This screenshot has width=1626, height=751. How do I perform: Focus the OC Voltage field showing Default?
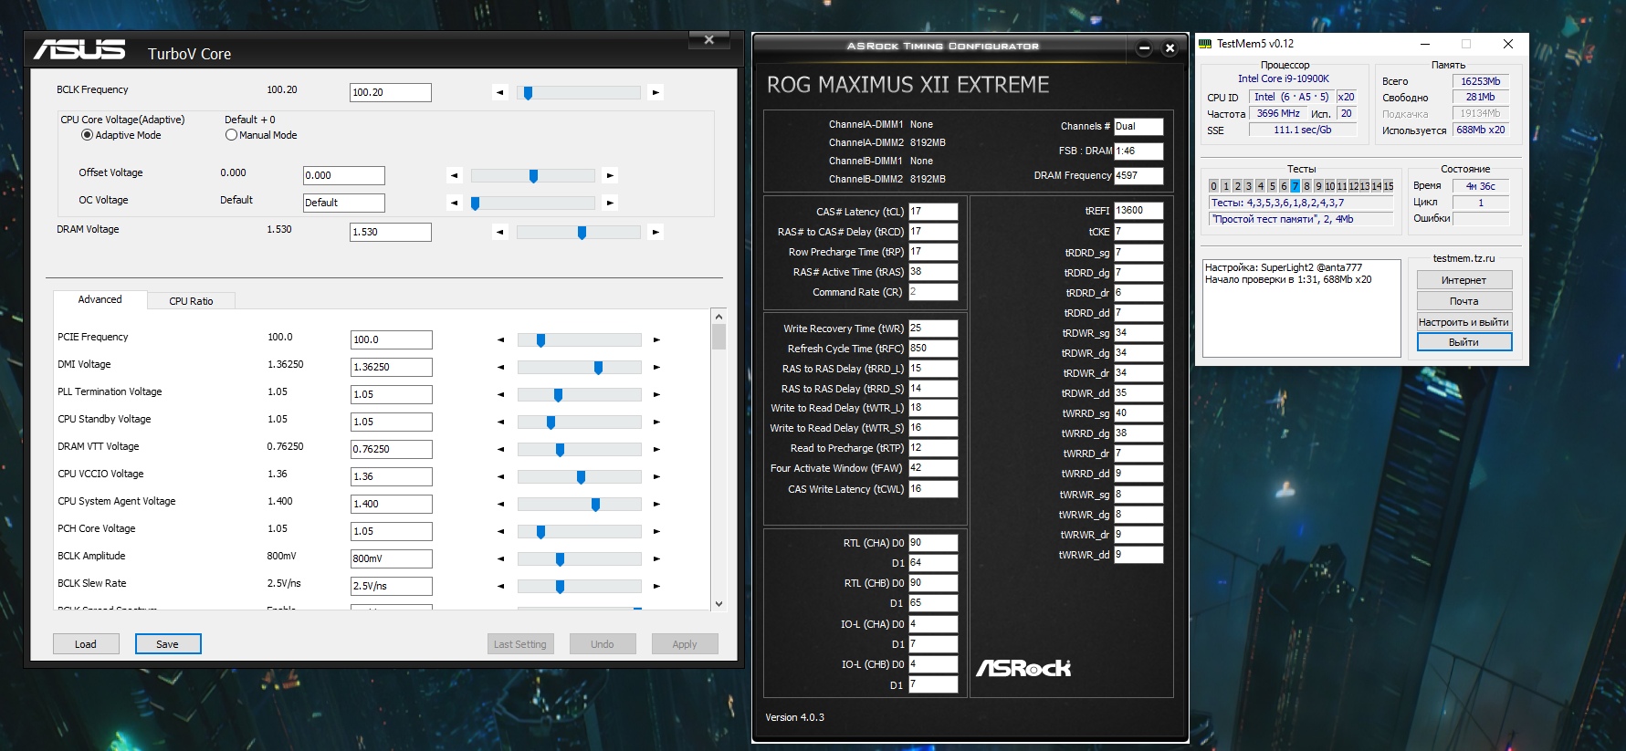[344, 203]
